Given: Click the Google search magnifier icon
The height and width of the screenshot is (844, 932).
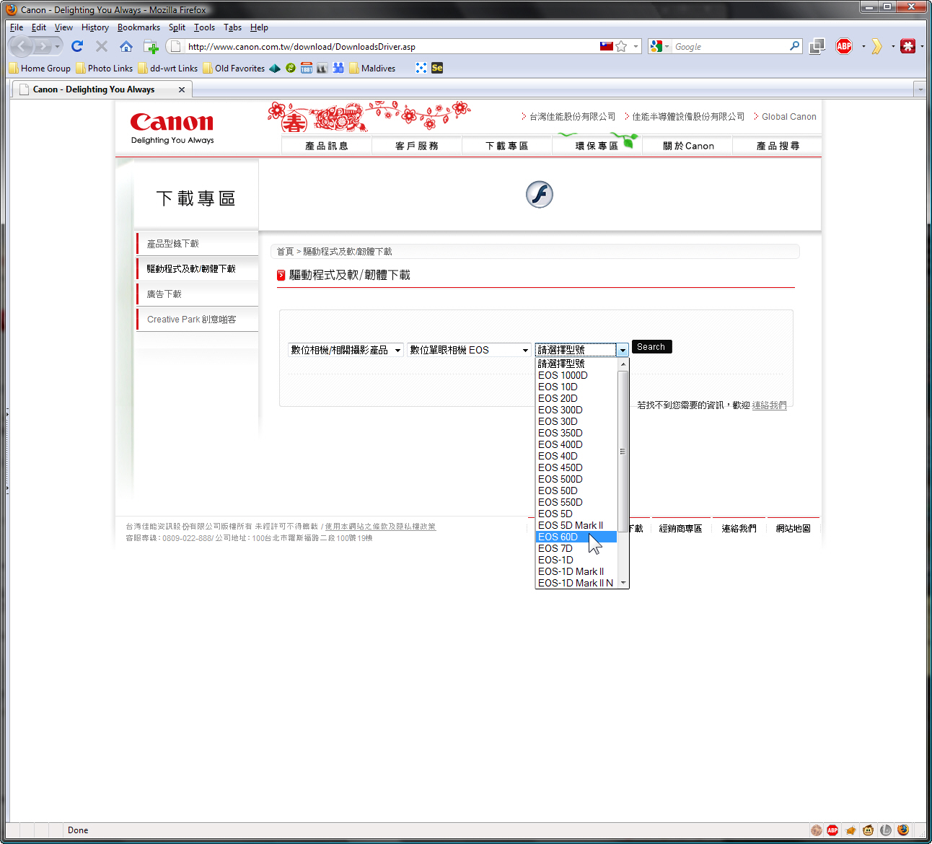Looking at the screenshot, I should click(794, 45).
